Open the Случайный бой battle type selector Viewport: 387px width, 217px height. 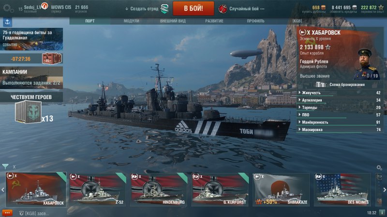(241, 9)
